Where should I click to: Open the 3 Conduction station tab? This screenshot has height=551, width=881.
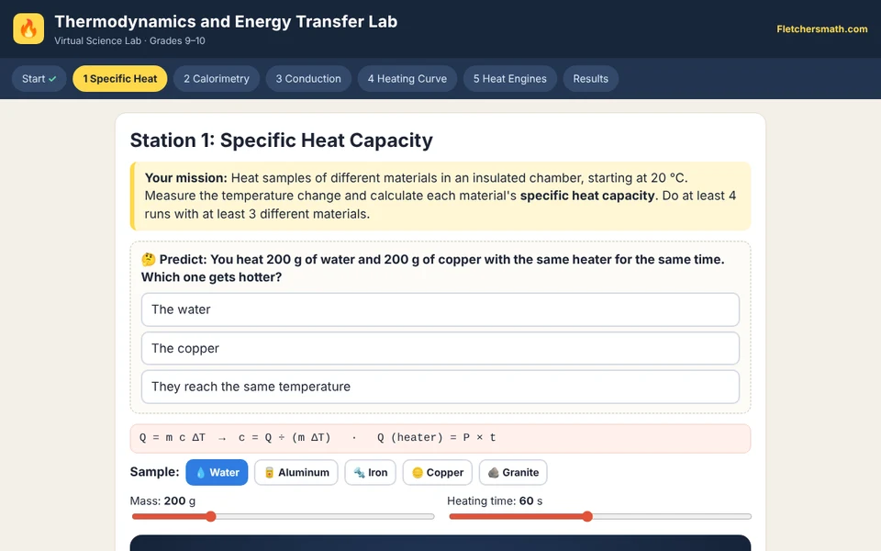click(308, 79)
